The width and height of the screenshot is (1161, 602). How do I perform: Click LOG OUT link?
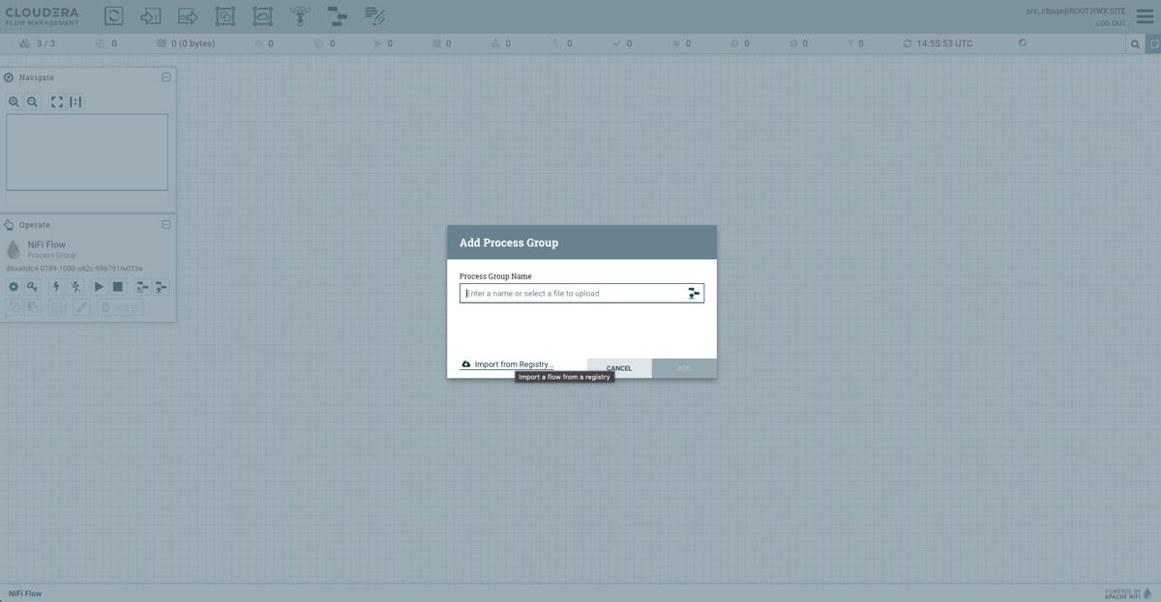tap(1110, 23)
